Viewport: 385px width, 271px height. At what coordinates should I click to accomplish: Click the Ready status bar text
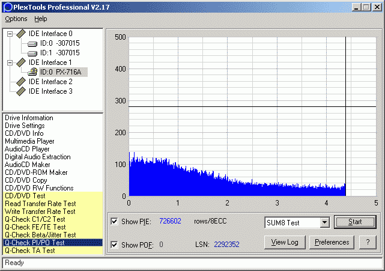coord(14,263)
